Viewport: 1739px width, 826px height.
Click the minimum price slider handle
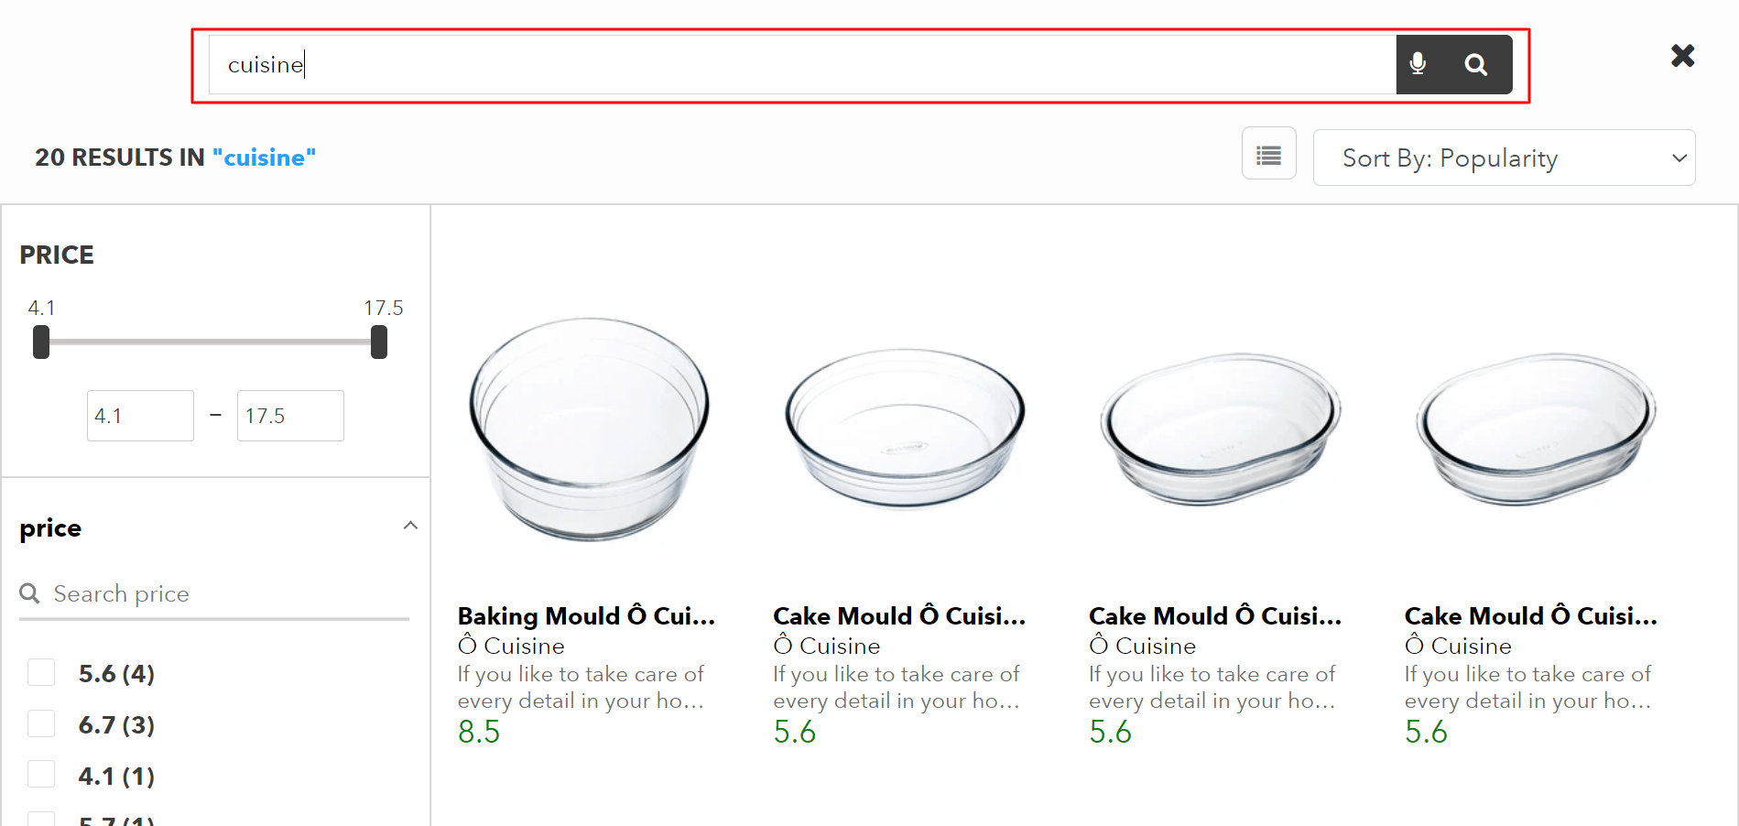(x=41, y=342)
